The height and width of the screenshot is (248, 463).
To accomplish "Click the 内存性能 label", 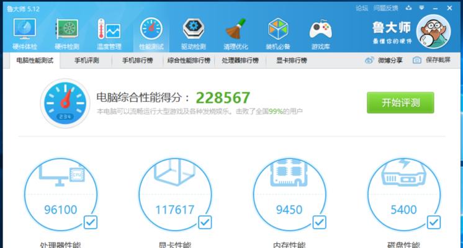I will coord(289,245).
